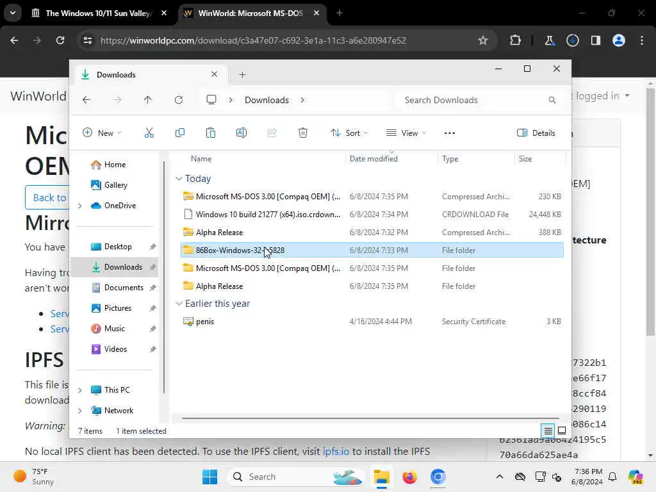Follow the ipfs.io link

click(336, 451)
